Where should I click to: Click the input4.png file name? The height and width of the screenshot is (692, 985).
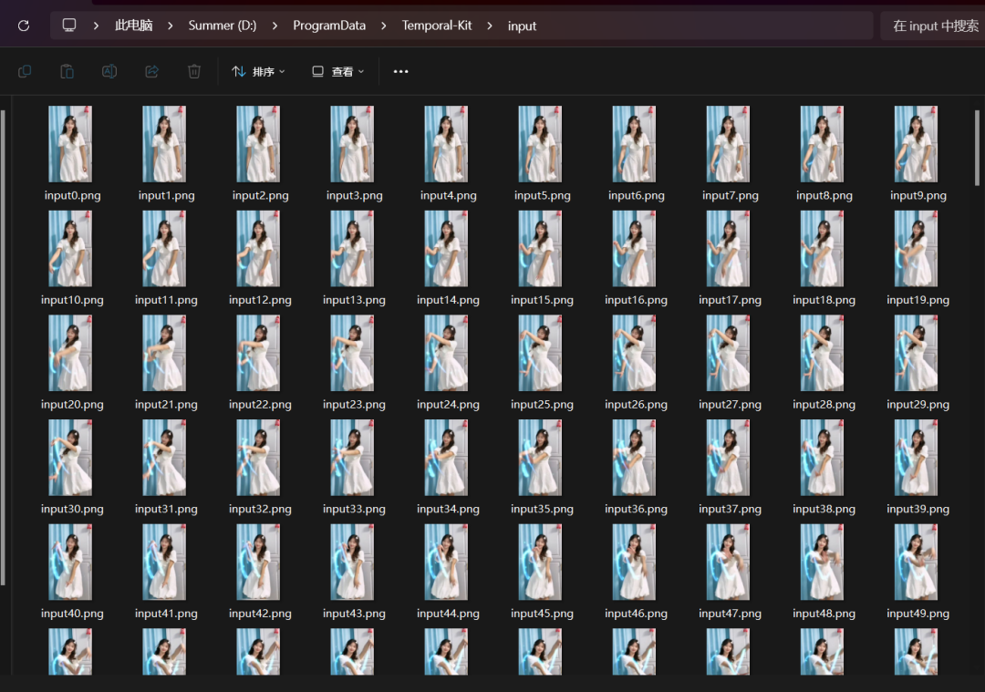449,195
